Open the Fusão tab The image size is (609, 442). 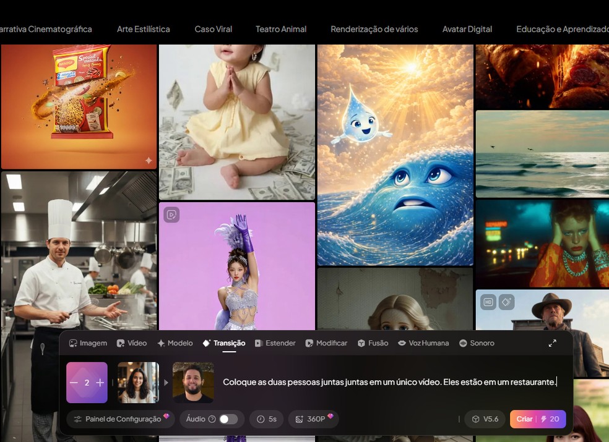point(373,343)
